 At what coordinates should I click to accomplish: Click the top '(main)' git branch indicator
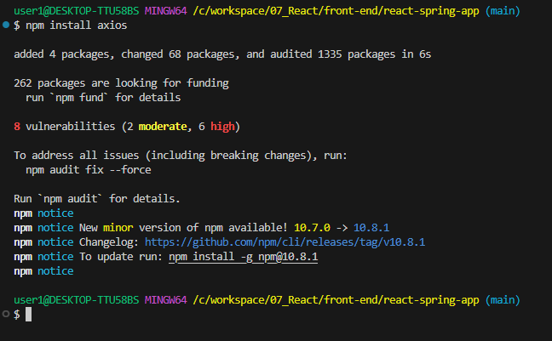pos(503,11)
